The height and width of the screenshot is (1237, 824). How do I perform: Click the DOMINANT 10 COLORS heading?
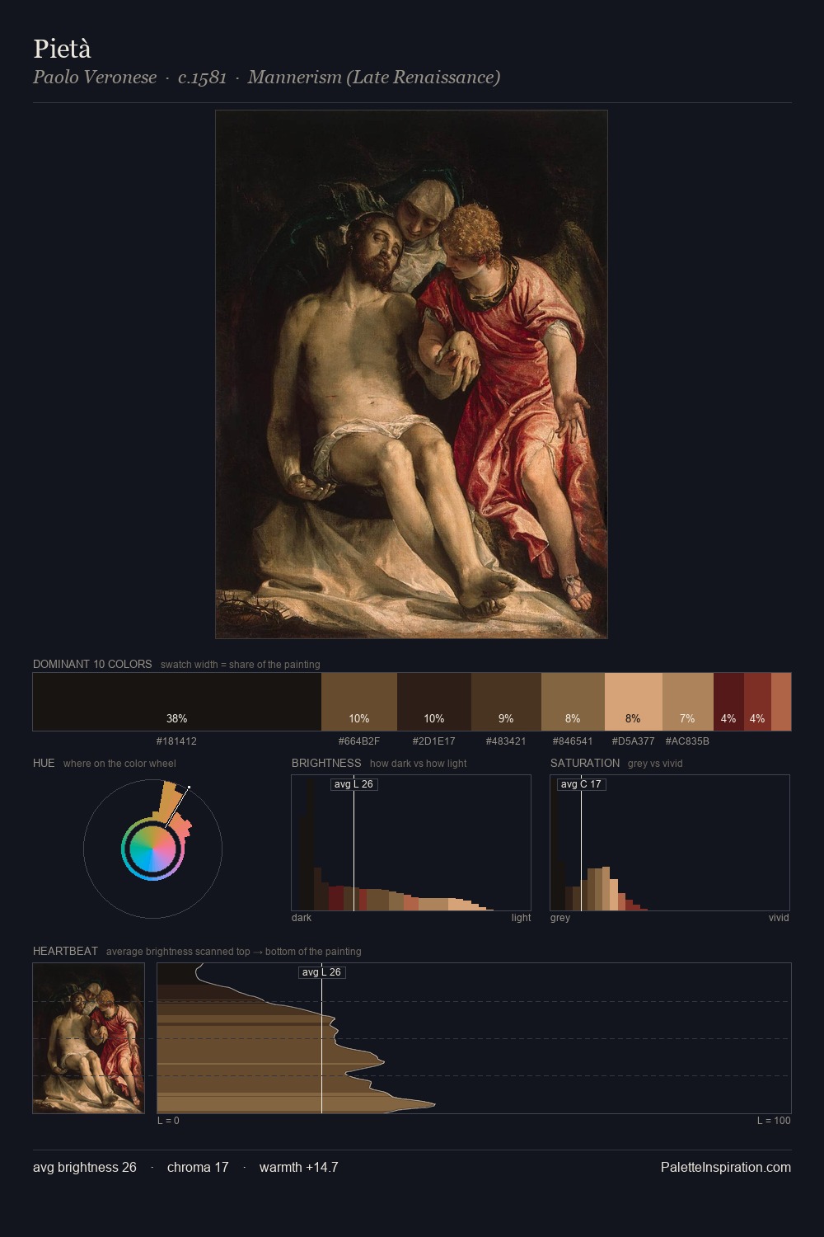coord(92,664)
